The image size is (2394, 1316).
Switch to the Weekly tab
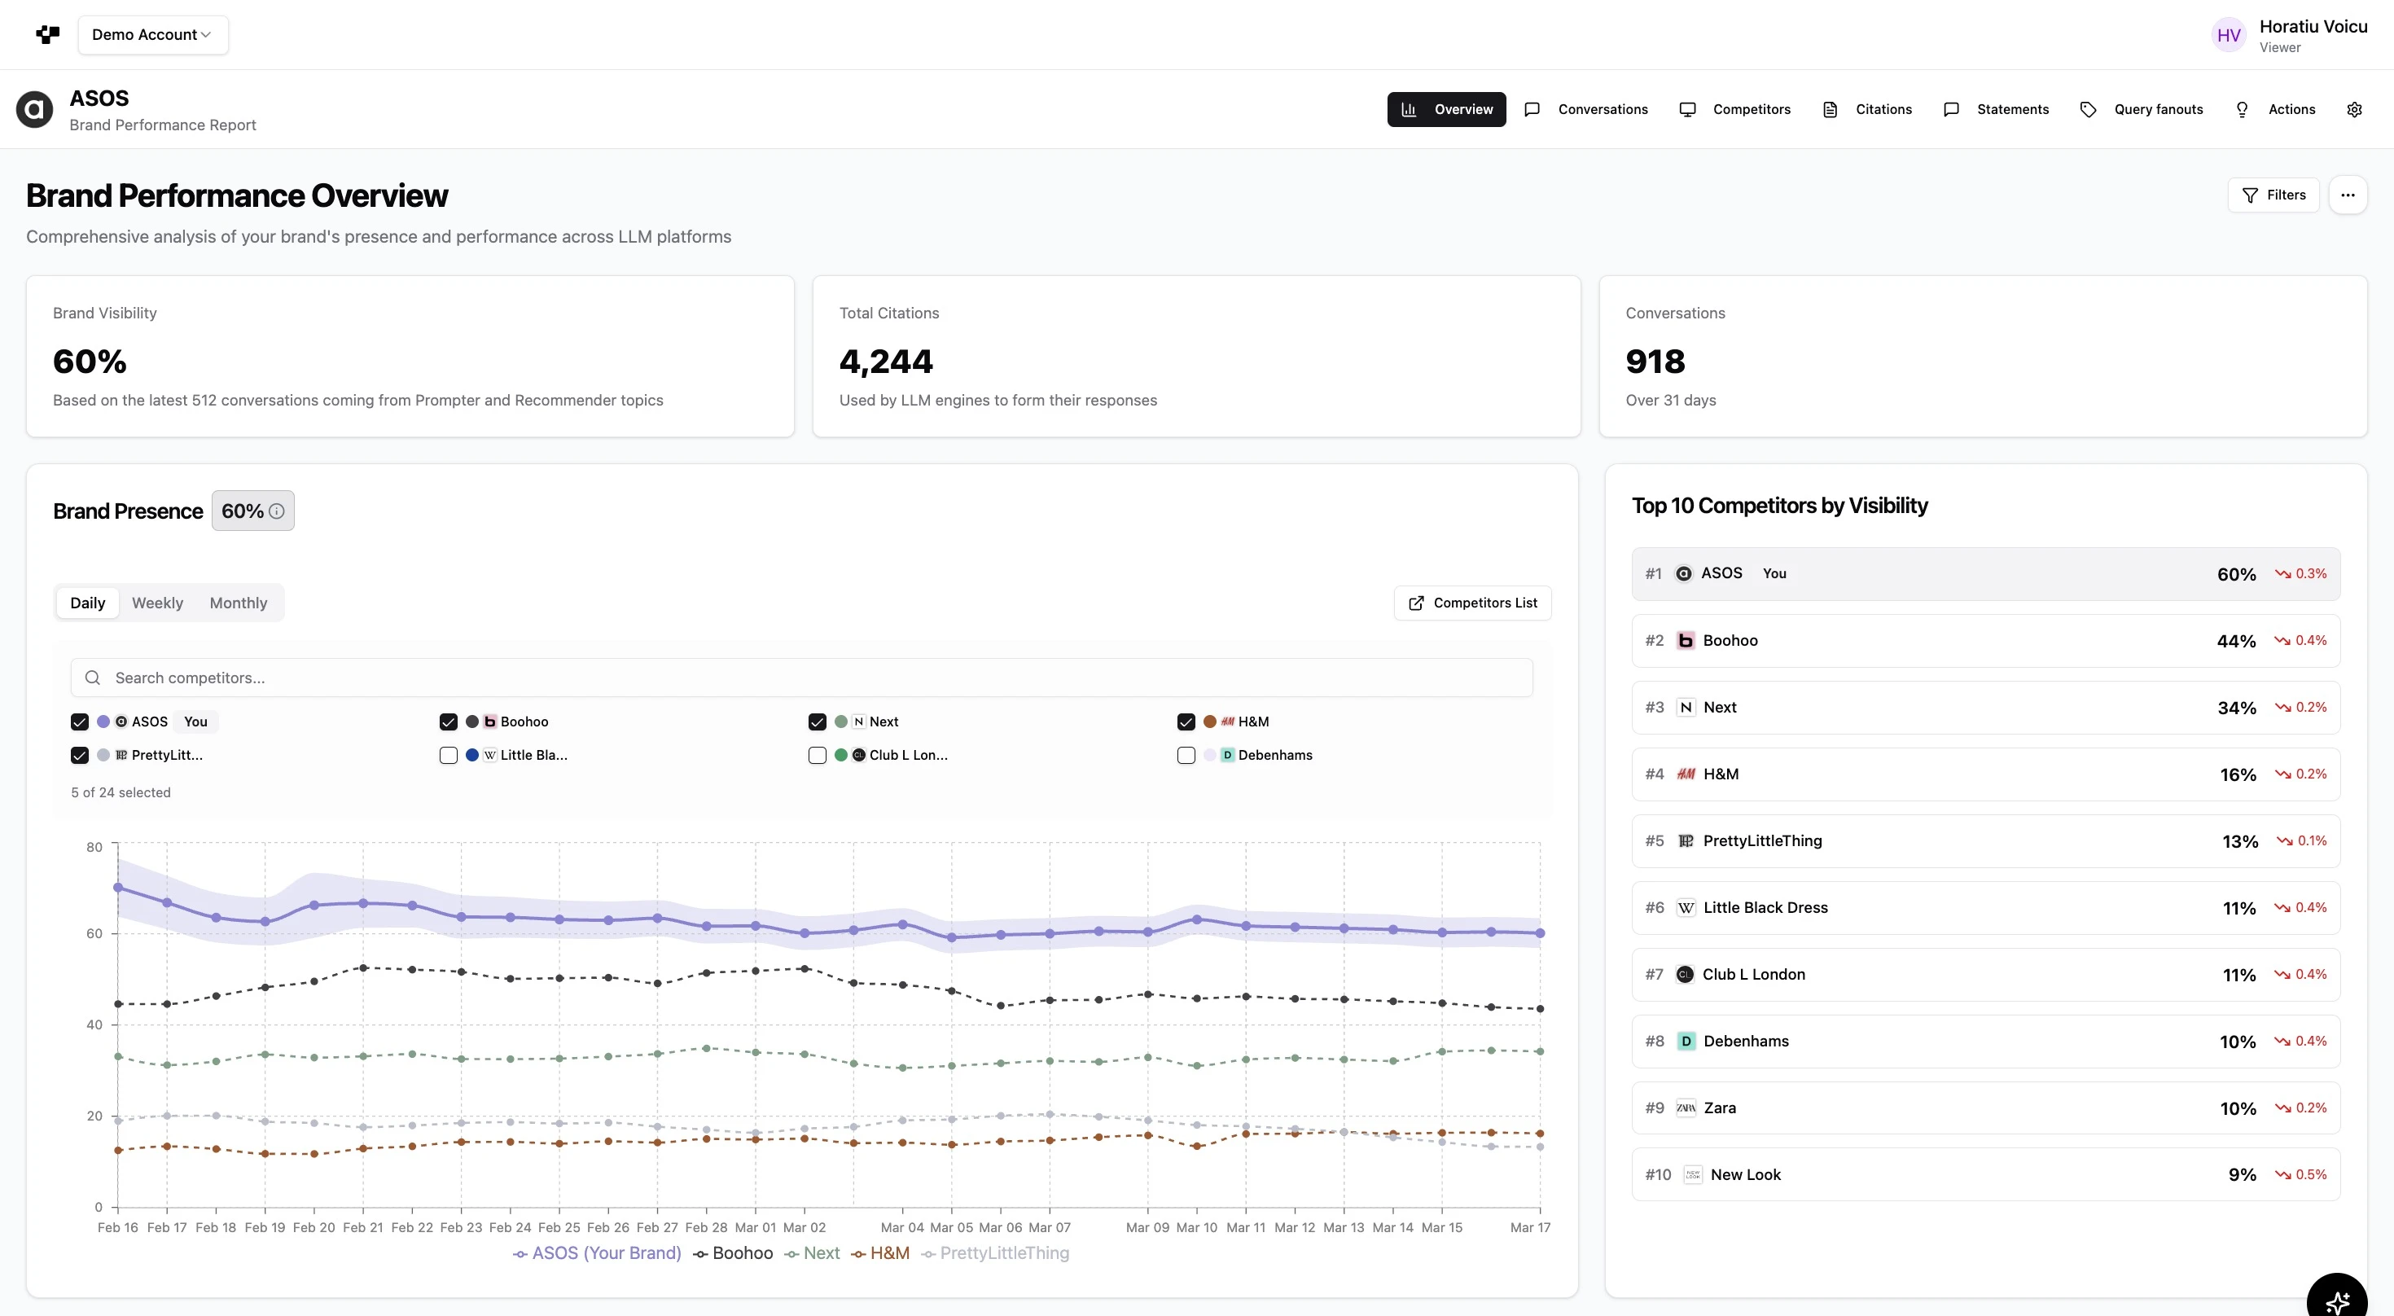coord(157,603)
